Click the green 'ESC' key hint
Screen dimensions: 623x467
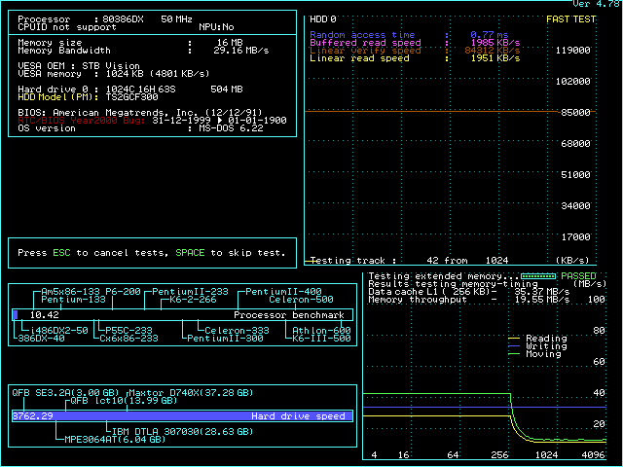61,253
